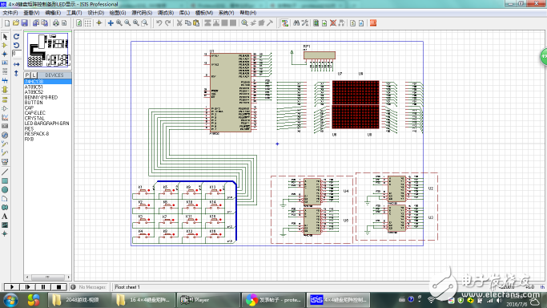Click the red ARES netlist transfer icon
This screenshot has height=308, width=547.
tap(373, 23)
